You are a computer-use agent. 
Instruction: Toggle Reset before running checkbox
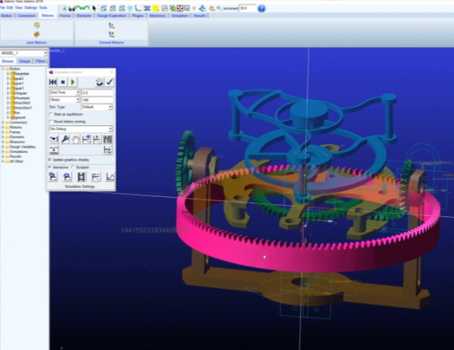coord(51,121)
